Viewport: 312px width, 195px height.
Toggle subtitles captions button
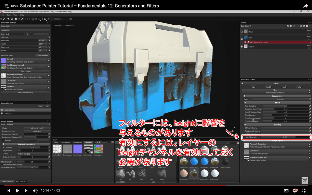click(x=286, y=191)
